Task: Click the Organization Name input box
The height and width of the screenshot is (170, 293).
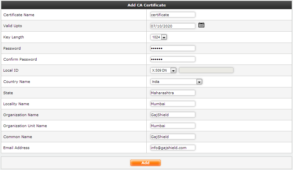Action: click(x=173, y=115)
